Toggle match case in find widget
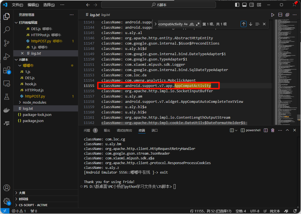Screen dimensions: 301x214 coord(186,24)
